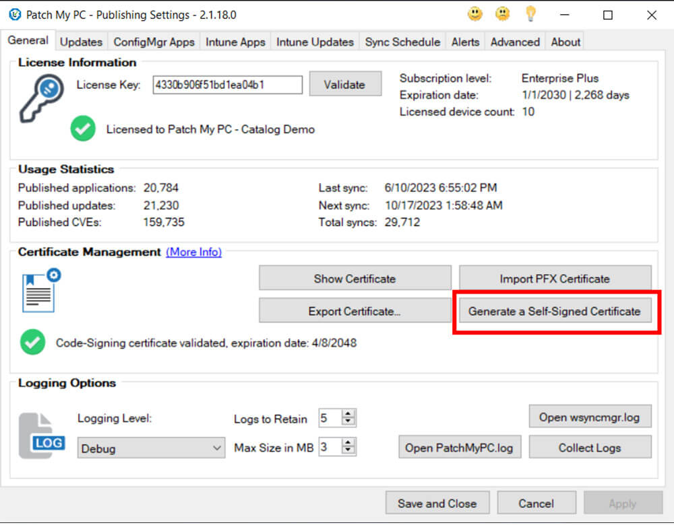This screenshot has height=525, width=674.
Task: Decrease Logs to Retain value
Action: pyautogui.click(x=348, y=422)
